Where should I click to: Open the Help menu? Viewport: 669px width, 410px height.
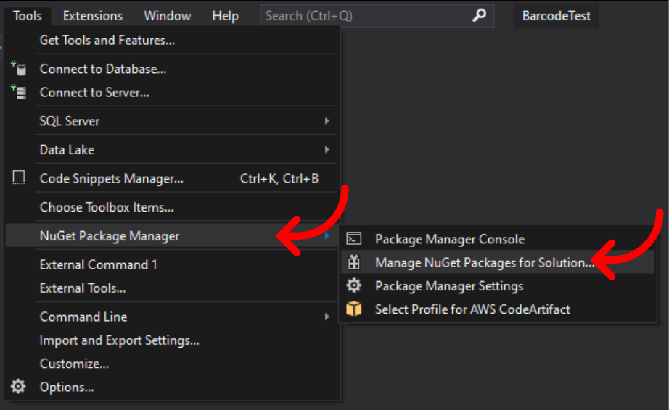(225, 16)
